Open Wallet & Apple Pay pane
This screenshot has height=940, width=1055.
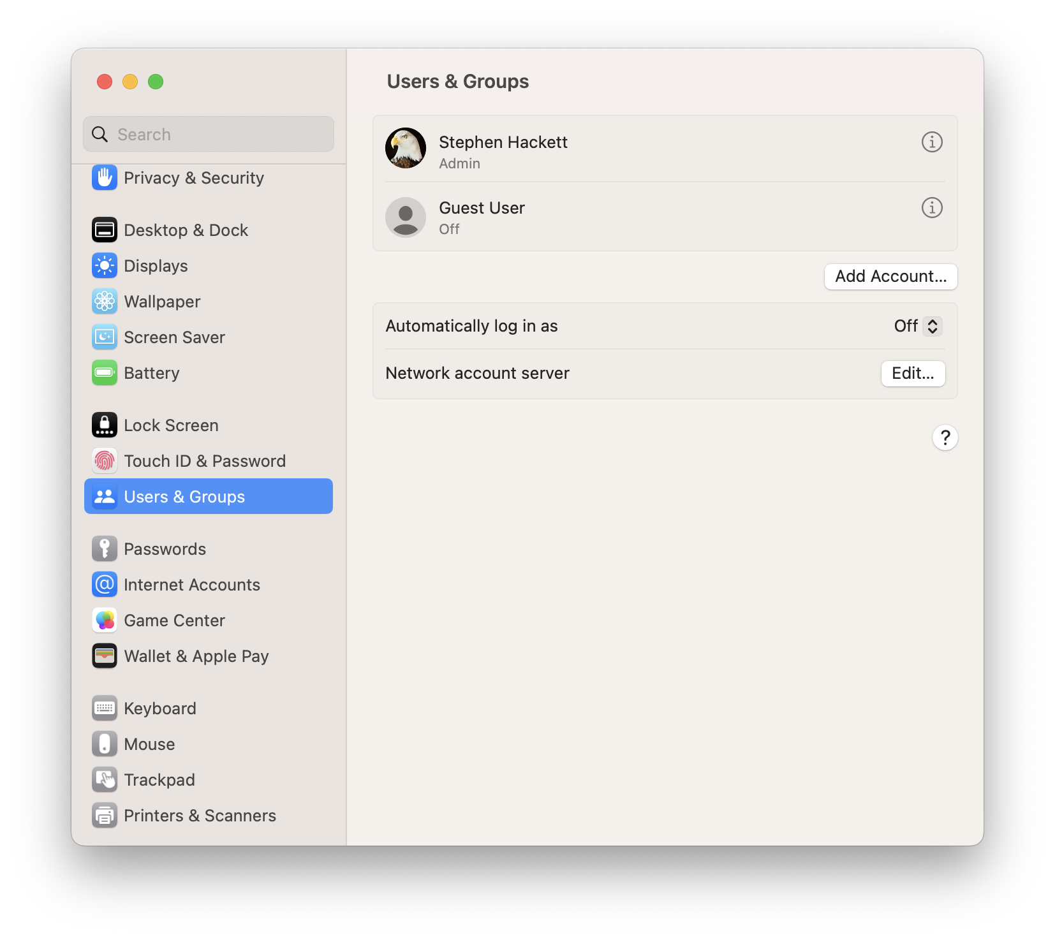(x=196, y=656)
